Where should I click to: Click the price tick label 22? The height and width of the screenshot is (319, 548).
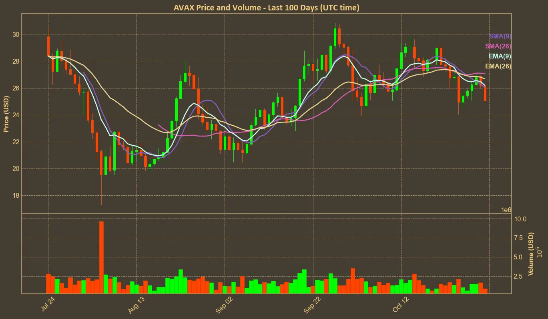[x=16, y=142]
